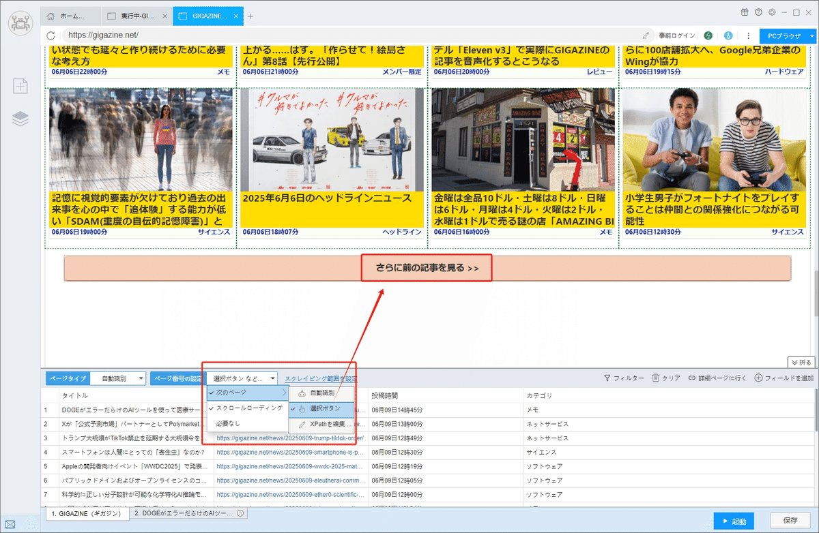Close the second DOGE bottom tab
Viewport: 819px width, 533px height.
240,513
